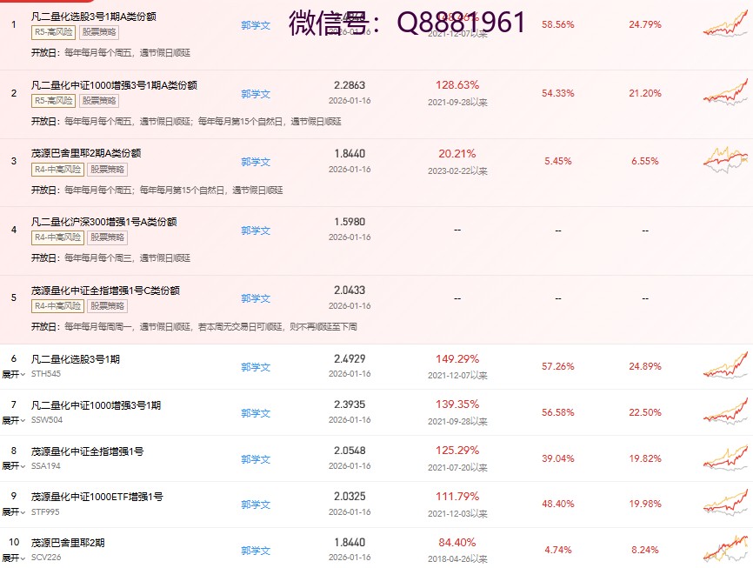Expand row 8 茂源量化中证全指增强1号
The width and height of the screenshot is (753, 568).
tap(13, 466)
